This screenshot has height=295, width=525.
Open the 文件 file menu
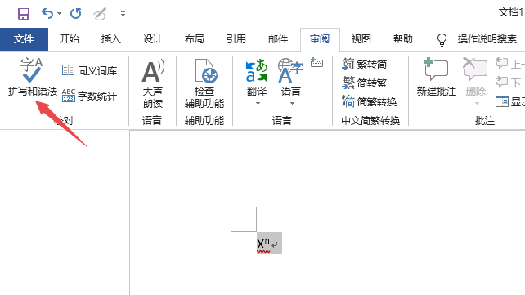point(24,39)
